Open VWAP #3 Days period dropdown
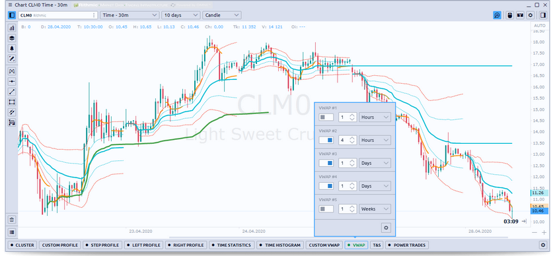This screenshot has height=256, width=555. (x=375, y=163)
